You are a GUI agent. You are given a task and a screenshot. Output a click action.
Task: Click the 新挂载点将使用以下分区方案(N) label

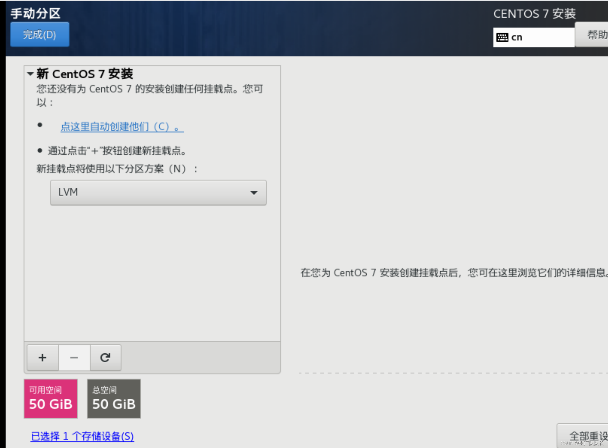tap(117, 169)
